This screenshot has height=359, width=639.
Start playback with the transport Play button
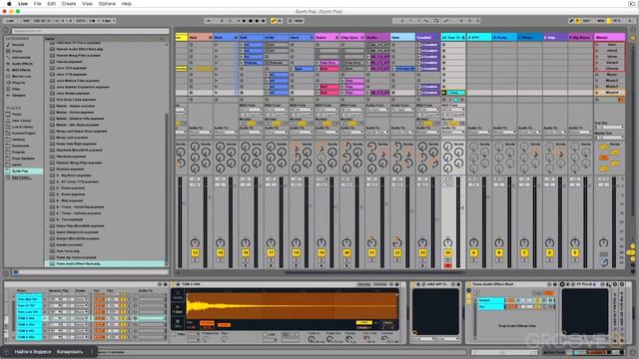coord(244,20)
